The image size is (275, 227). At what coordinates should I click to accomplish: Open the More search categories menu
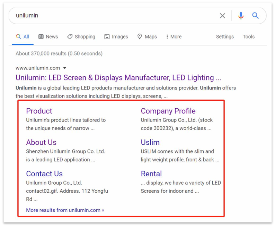(x=174, y=36)
